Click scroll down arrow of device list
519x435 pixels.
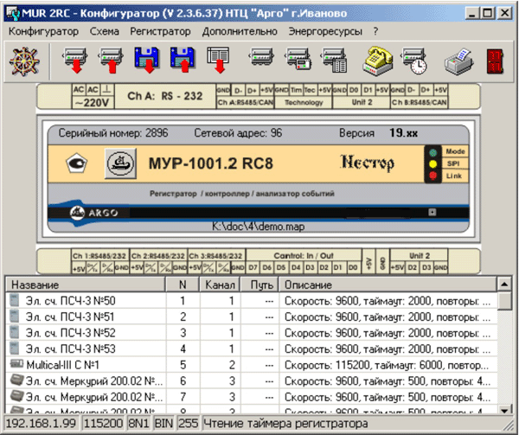pyautogui.click(x=504, y=411)
